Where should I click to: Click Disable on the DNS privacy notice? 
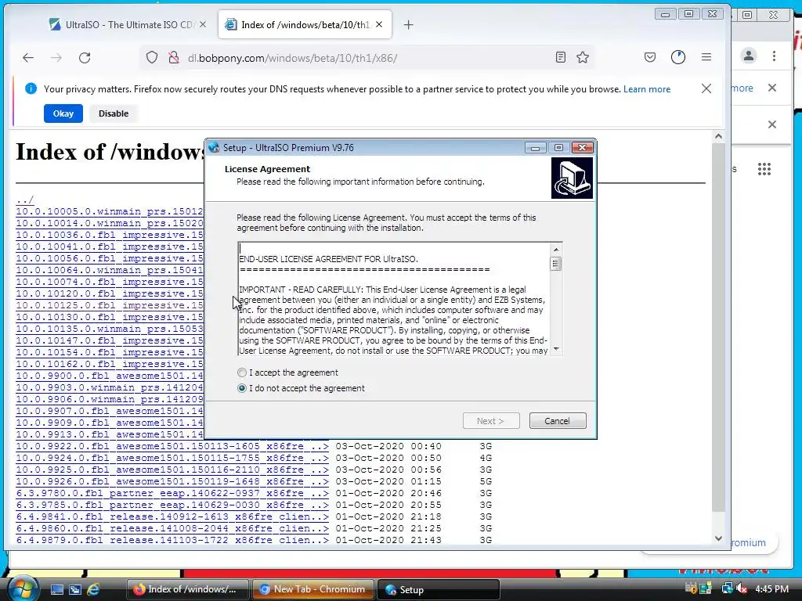tap(114, 113)
